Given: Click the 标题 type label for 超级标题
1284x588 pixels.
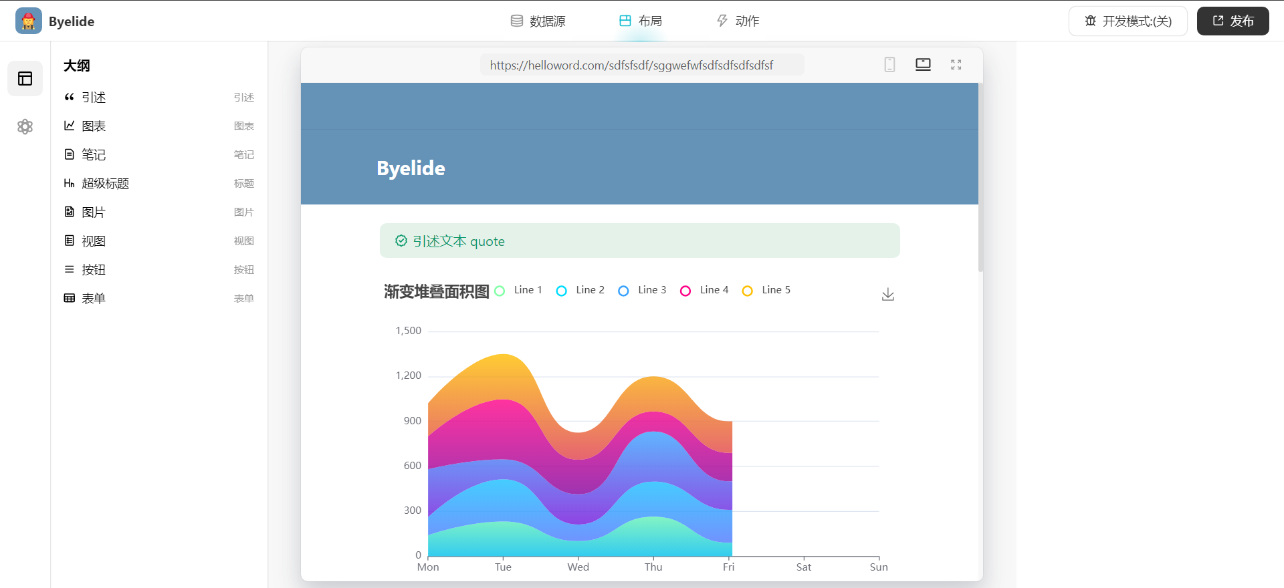Looking at the screenshot, I should [244, 183].
